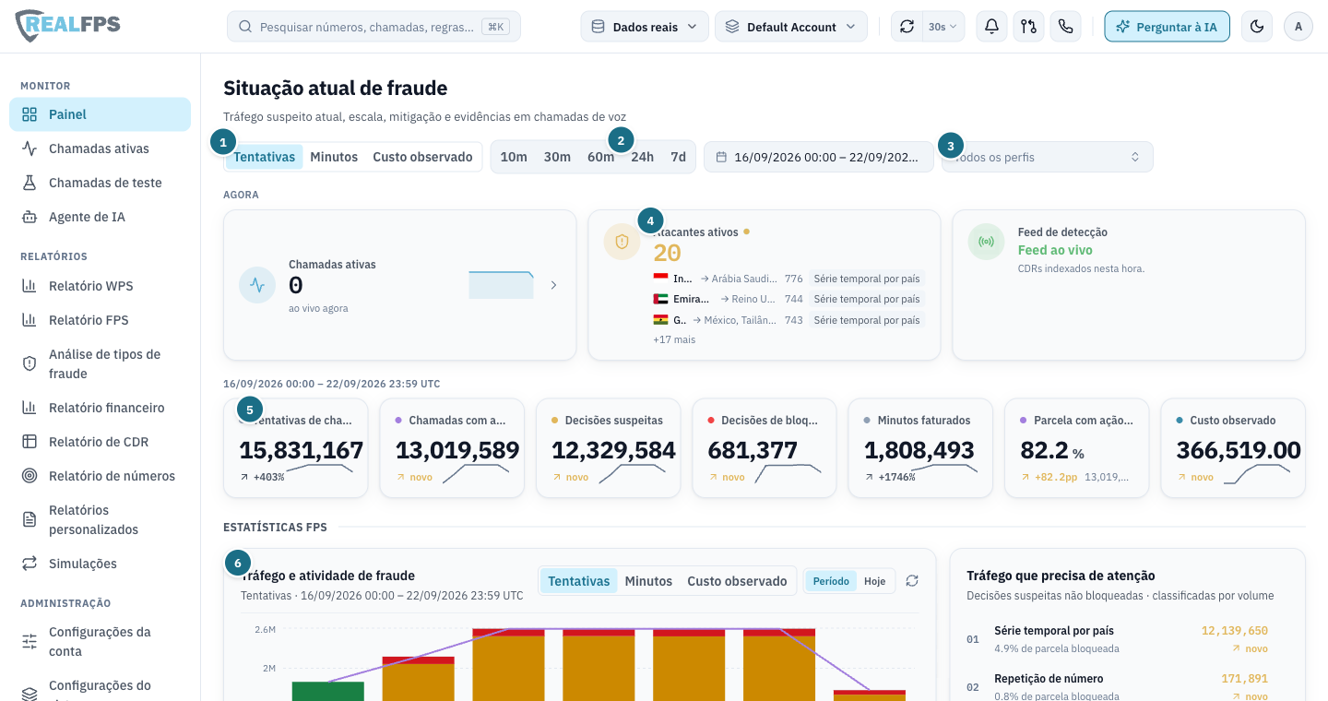This screenshot has height=701, width=1328.
Task: Click the green bar in the fraud chart
Action: (x=327, y=691)
